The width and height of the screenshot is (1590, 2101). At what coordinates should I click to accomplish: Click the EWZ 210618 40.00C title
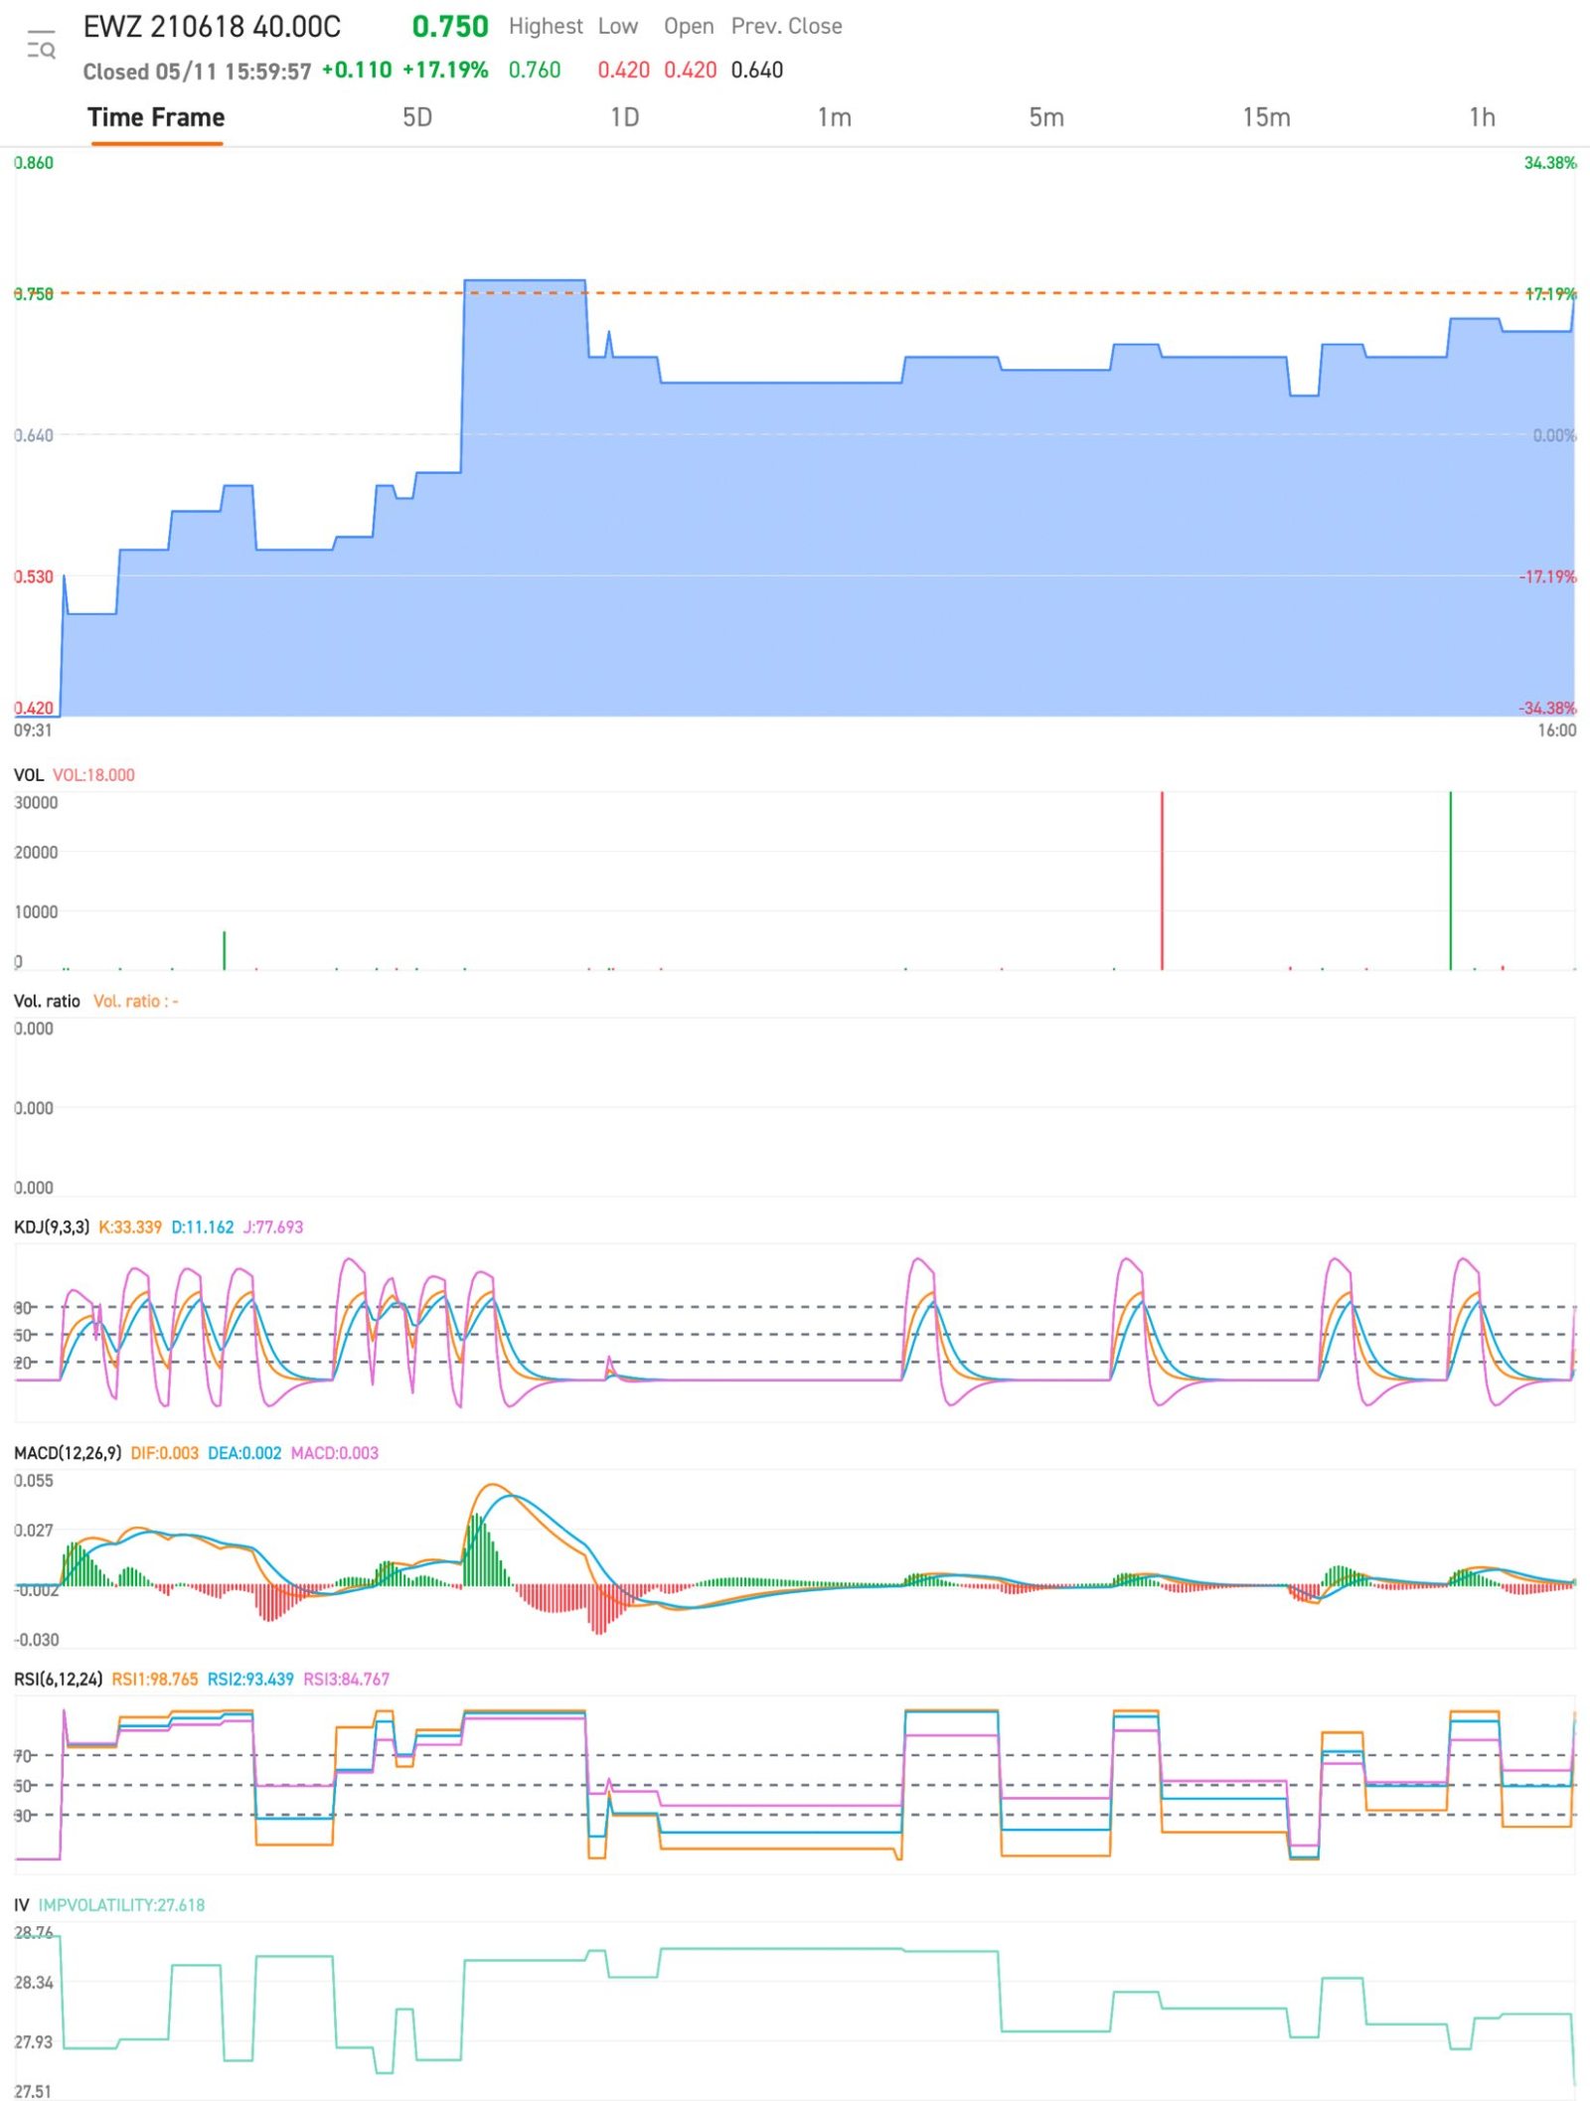coord(212,27)
